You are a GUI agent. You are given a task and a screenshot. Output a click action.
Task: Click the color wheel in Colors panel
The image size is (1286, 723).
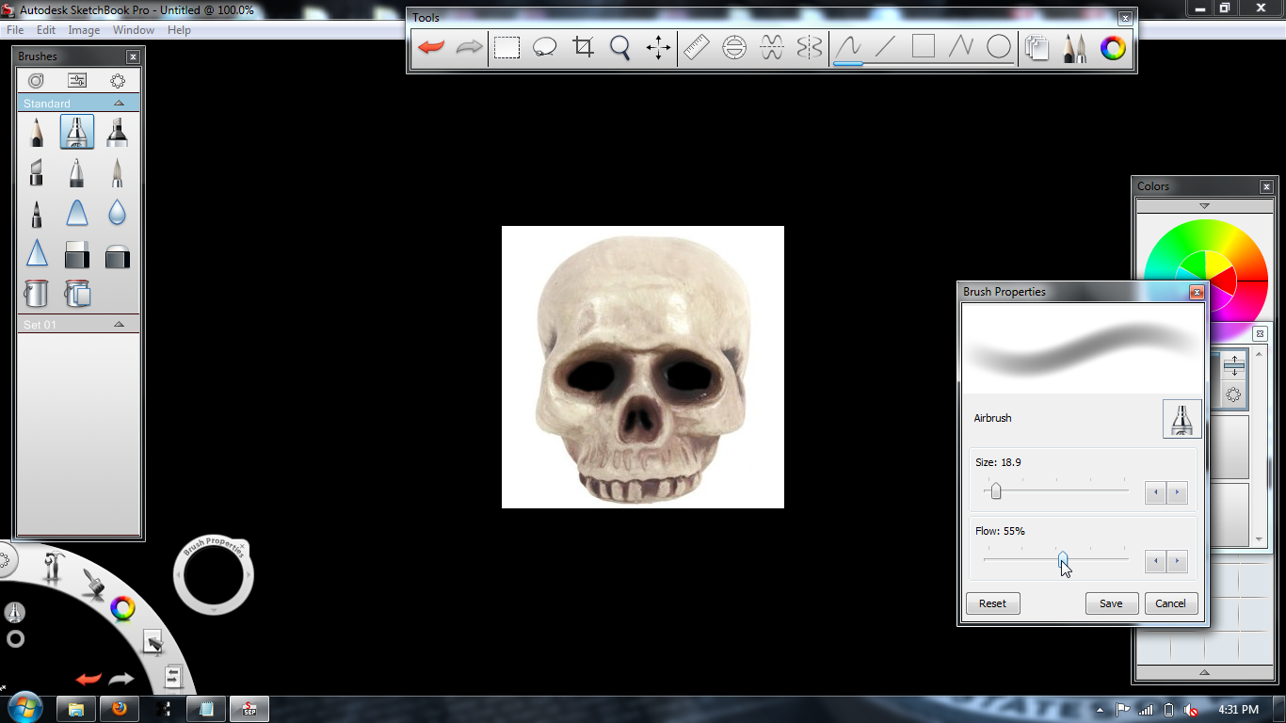coord(1205,281)
